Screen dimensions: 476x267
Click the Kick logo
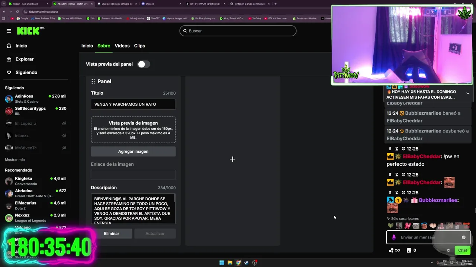[30, 31]
